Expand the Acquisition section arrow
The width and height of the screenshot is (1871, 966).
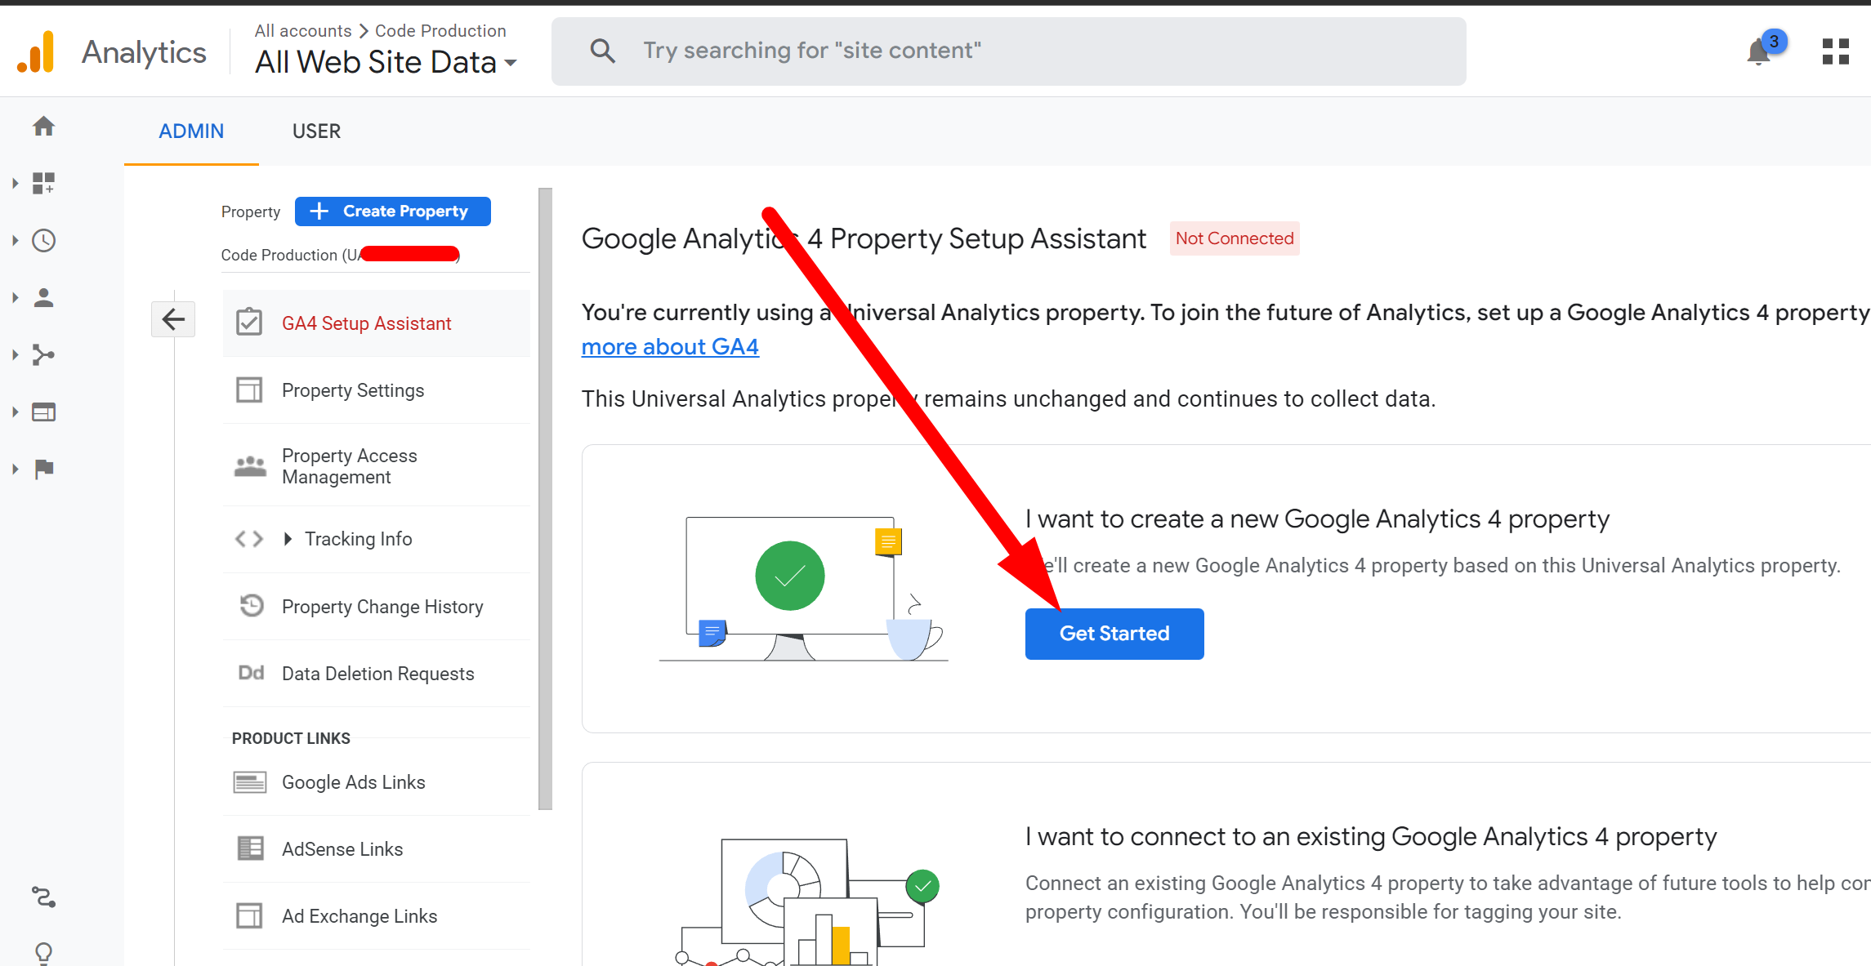point(16,354)
